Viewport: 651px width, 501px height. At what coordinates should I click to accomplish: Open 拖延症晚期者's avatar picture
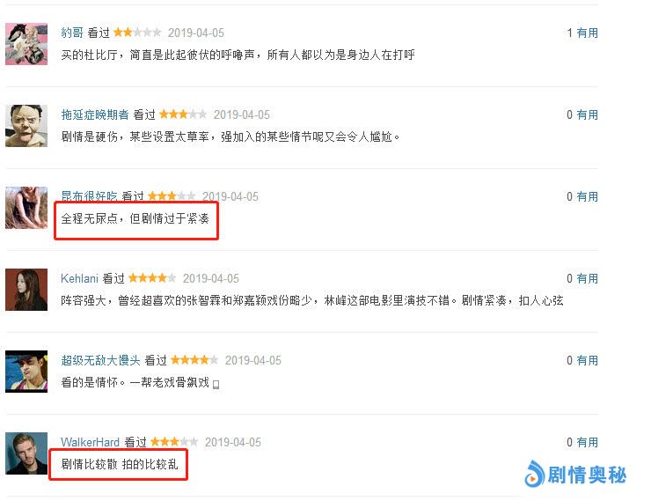pyautogui.click(x=26, y=126)
